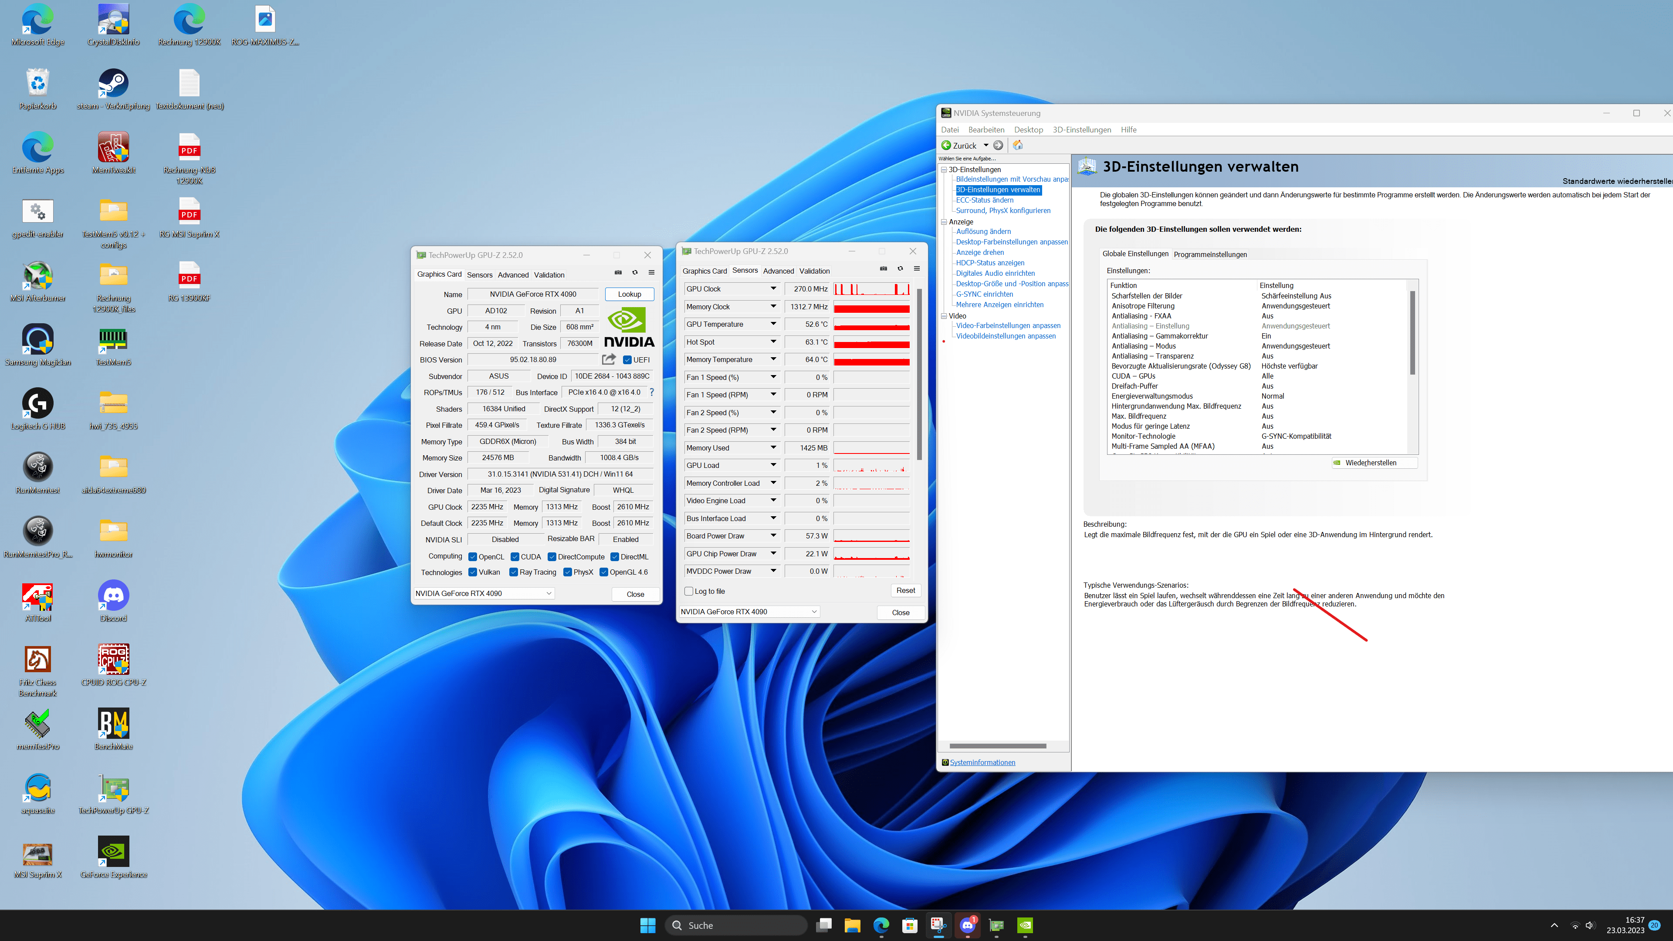The height and width of the screenshot is (941, 1673).
Task: Open the MemTweakIt desktop icon
Action: tap(114, 154)
